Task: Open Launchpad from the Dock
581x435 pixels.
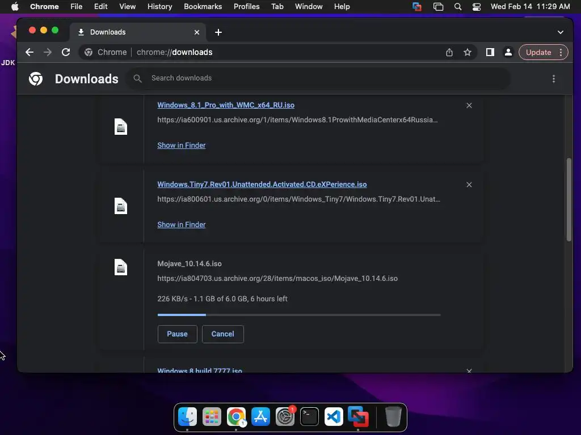Action: coord(212,416)
